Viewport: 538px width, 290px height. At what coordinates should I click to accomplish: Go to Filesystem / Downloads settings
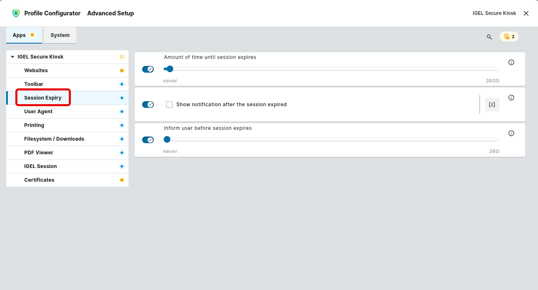[54, 139]
